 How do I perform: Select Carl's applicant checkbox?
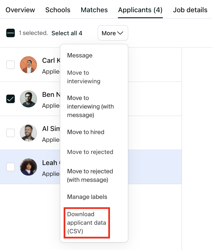click(11, 65)
